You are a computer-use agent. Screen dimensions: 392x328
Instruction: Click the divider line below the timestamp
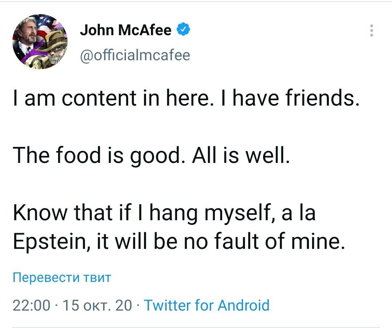[196, 327]
